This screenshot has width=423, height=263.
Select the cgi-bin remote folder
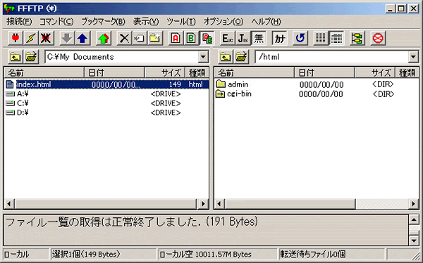tap(234, 94)
